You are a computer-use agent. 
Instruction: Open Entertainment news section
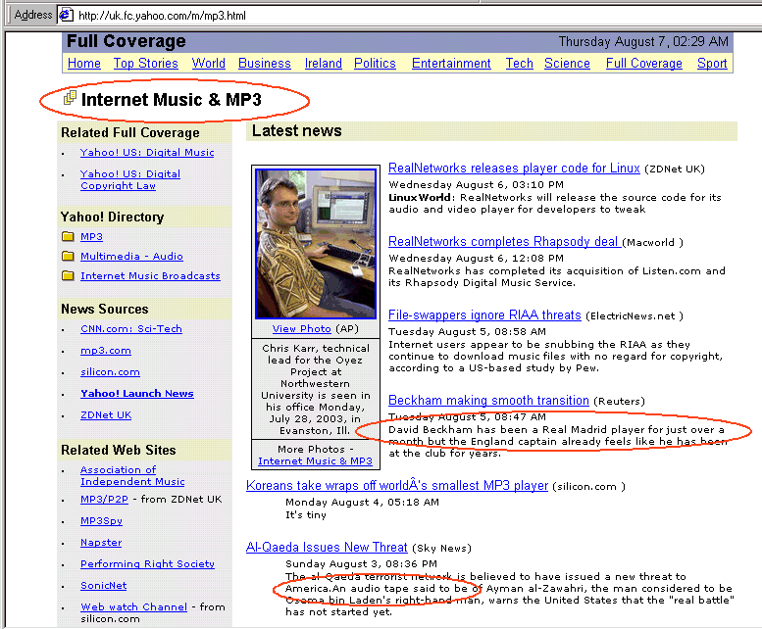point(451,64)
